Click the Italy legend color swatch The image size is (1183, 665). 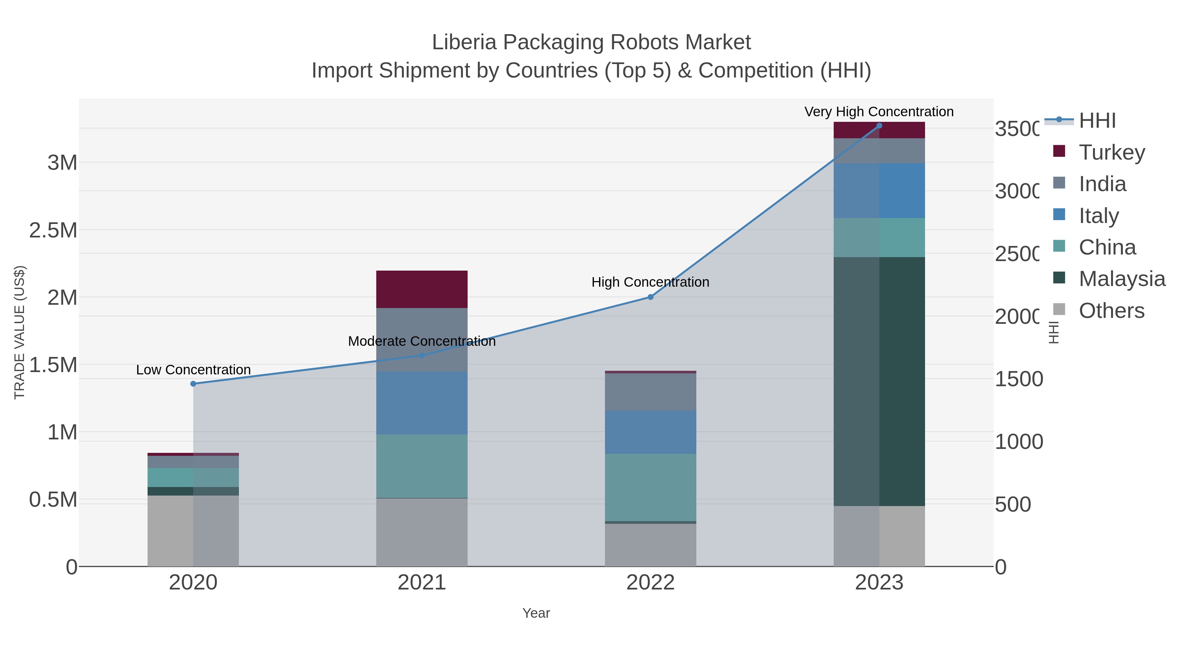coord(1059,214)
